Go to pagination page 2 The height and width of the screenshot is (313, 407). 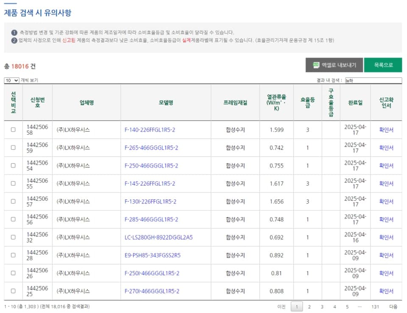(309, 307)
